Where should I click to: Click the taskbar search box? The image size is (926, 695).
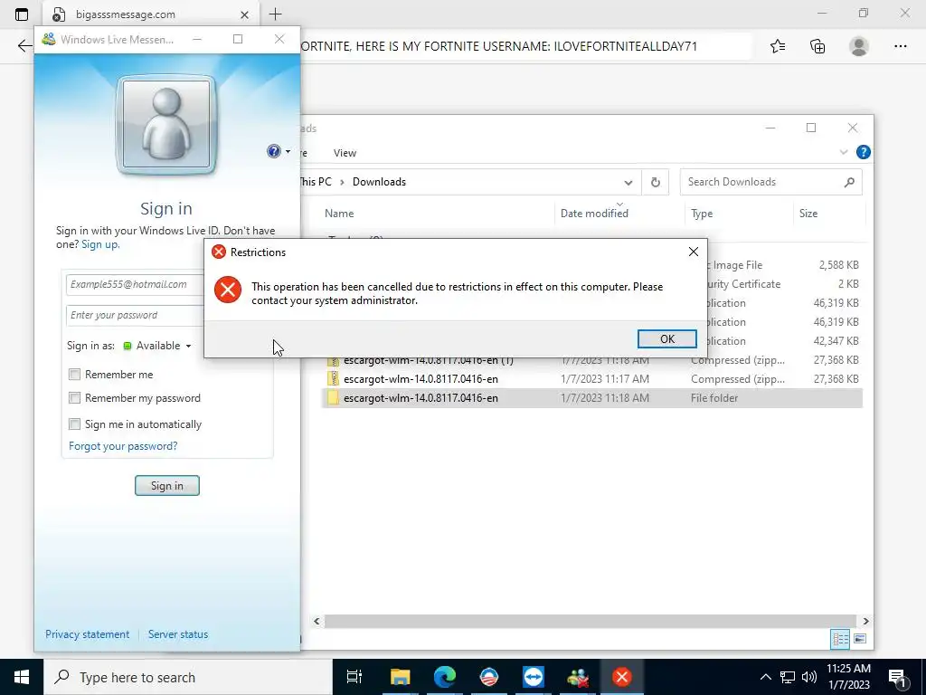tap(188, 677)
